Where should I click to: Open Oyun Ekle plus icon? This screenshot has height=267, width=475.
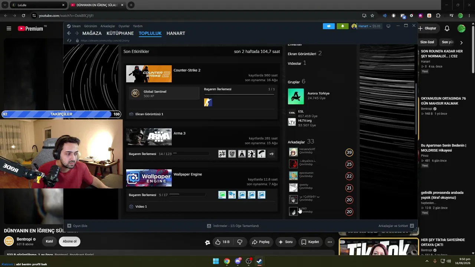click(69, 225)
